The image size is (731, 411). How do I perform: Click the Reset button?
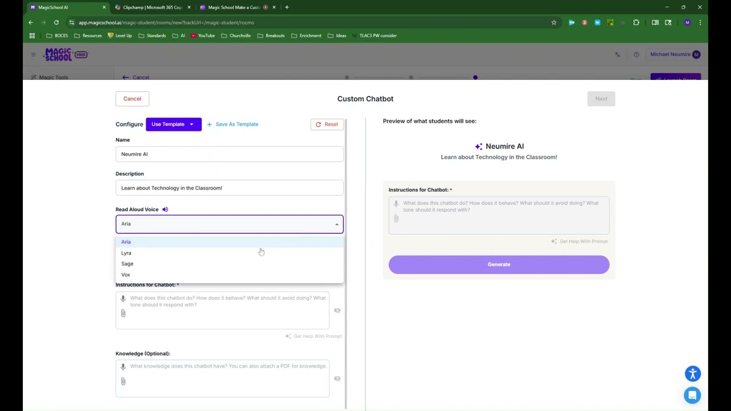click(x=327, y=124)
